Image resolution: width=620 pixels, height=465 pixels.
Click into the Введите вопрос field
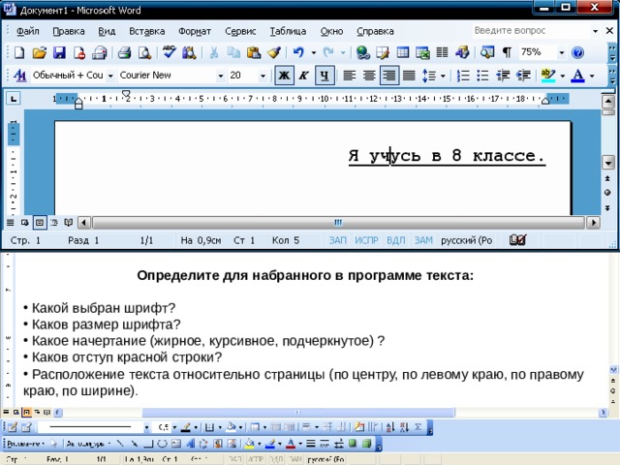pos(530,31)
